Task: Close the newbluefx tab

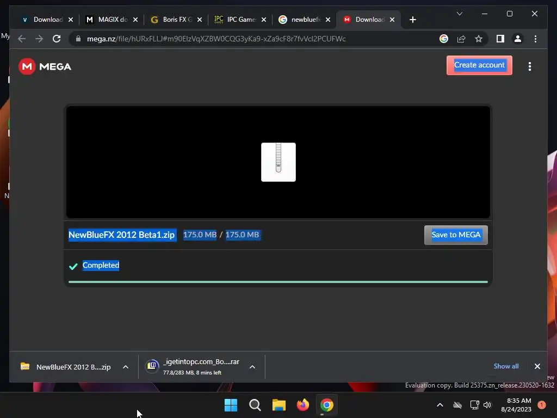Action: click(328, 20)
